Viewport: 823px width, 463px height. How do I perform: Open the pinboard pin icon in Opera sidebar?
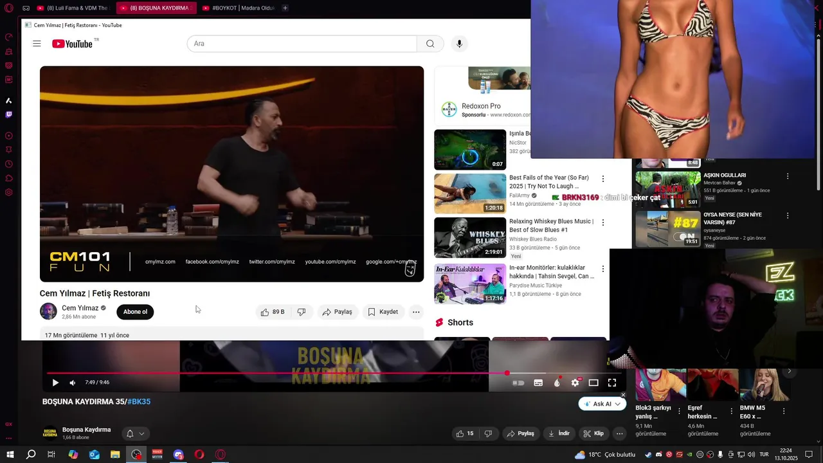pos(8,150)
